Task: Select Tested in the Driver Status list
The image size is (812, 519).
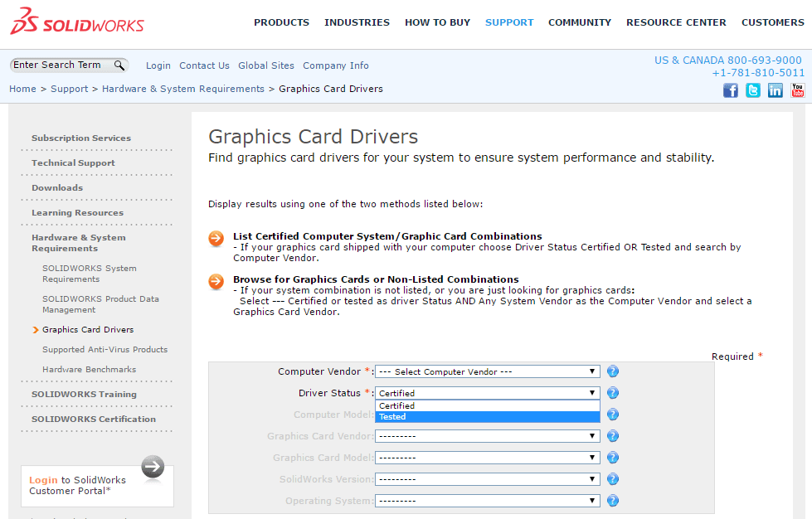Action: (488, 416)
